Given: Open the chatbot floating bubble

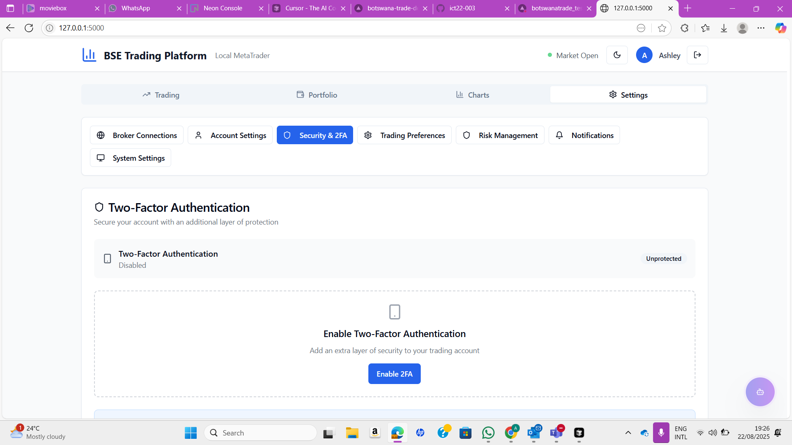Looking at the screenshot, I should coord(760,392).
